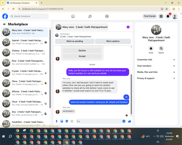Viewport: 182px width, 145px height.
Task: Click the Facebook logo
Action: click(x=5, y=16)
